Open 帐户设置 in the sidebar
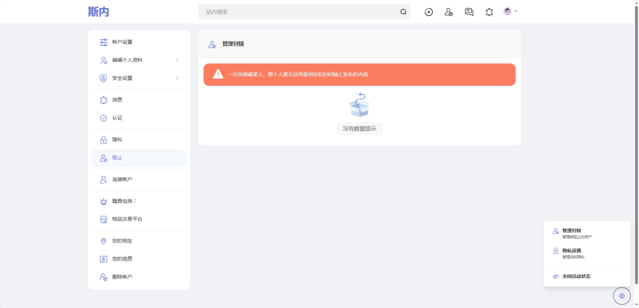Image resolution: width=639 pixels, height=308 pixels. coord(139,42)
